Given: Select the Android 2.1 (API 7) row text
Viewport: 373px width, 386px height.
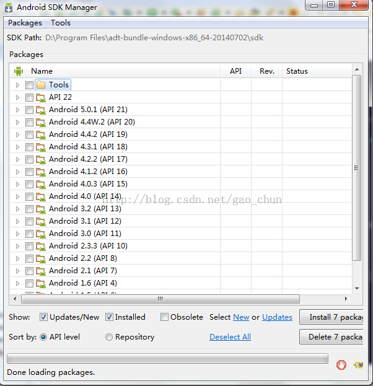Looking at the screenshot, I should 83,271.
